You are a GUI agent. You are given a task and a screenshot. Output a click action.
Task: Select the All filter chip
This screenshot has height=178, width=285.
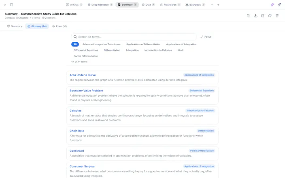75,44
